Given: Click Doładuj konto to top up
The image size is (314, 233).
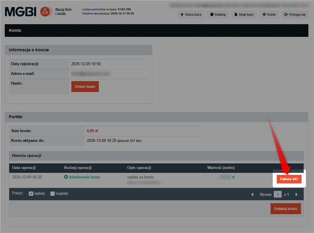Looking at the screenshot, I should pyautogui.click(x=286, y=209).
